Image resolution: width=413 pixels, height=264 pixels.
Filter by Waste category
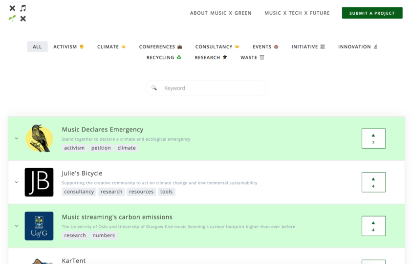pyautogui.click(x=252, y=57)
